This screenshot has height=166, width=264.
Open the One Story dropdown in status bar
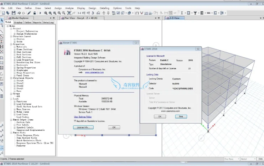click(232, 159)
